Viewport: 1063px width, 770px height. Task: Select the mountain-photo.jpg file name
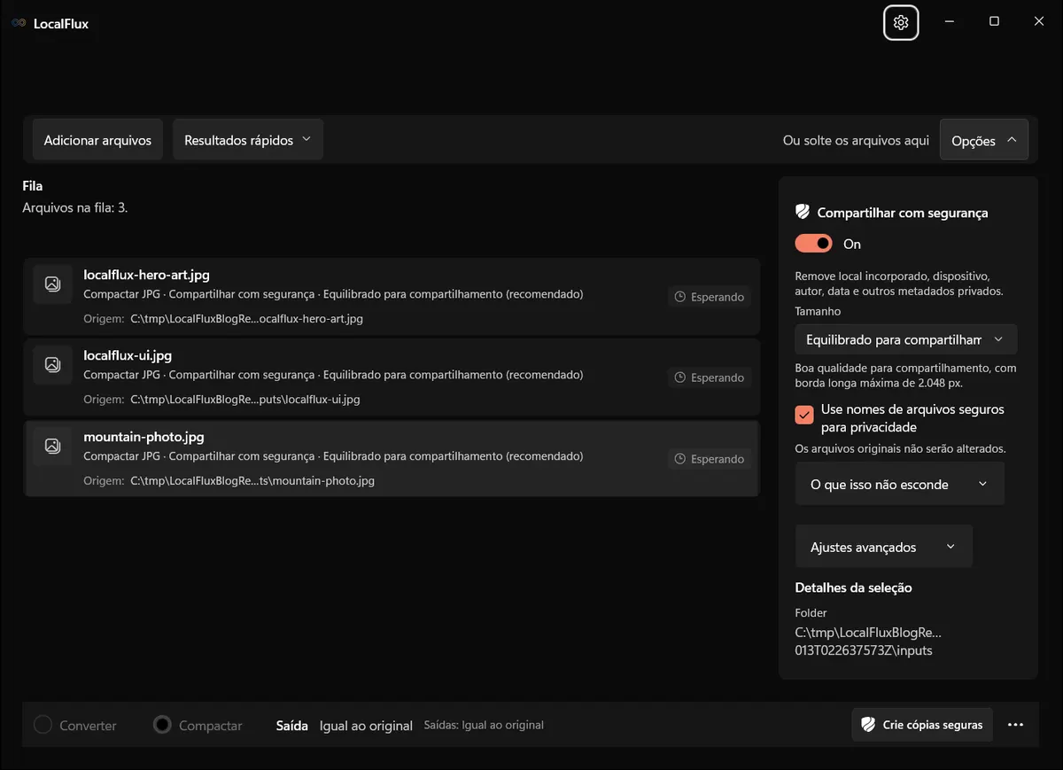[144, 437]
